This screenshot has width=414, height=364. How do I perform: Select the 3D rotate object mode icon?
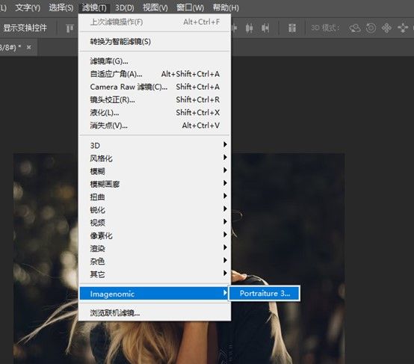pos(355,28)
